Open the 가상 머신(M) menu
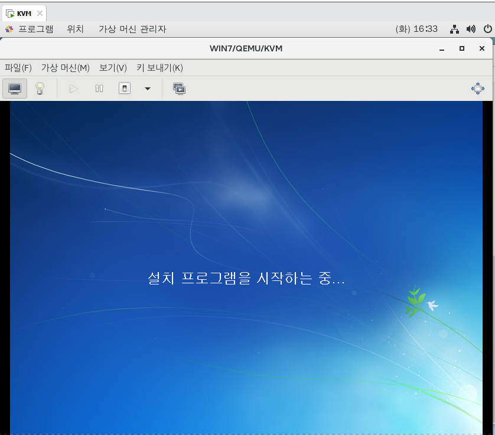Screen dimensions: 495x435 (66, 68)
